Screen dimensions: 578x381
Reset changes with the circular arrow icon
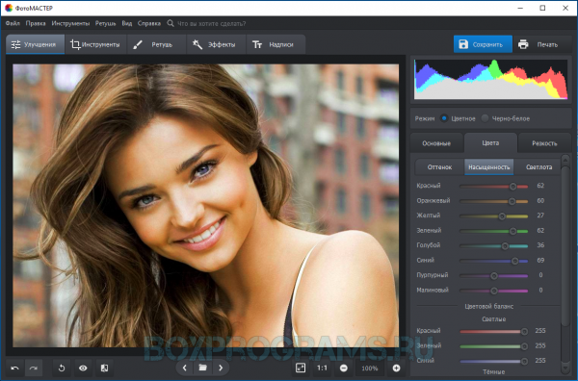pyautogui.click(x=62, y=368)
